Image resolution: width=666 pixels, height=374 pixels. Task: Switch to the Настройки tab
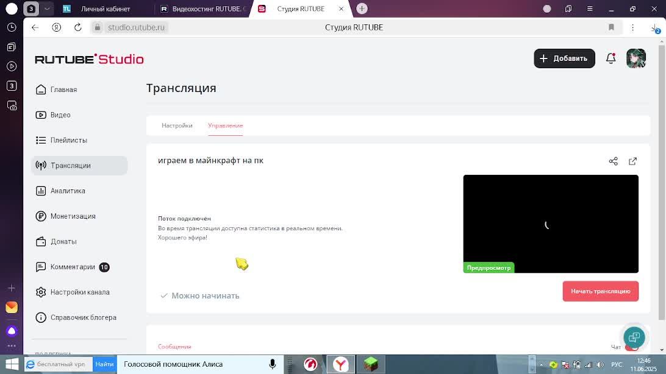(177, 125)
